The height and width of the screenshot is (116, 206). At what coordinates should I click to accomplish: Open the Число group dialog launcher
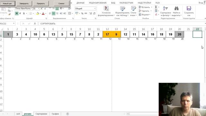pyautogui.click(x=96, y=18)
